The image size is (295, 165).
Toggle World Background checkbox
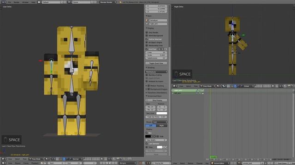[147, 36]
